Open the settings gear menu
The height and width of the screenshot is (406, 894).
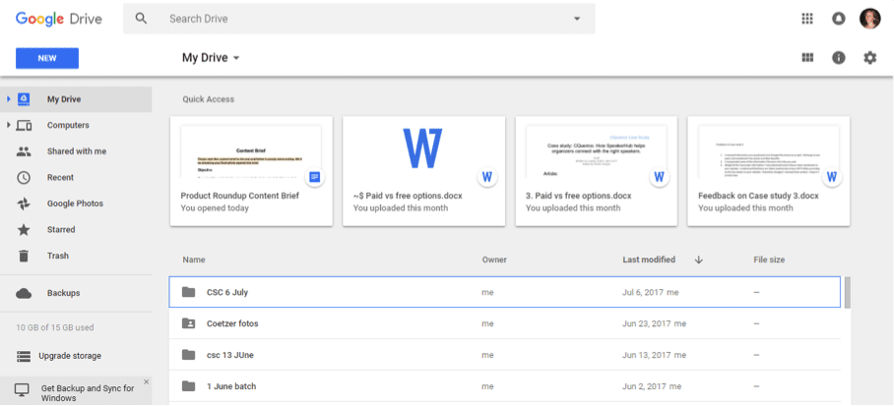(x=869, y=58)
